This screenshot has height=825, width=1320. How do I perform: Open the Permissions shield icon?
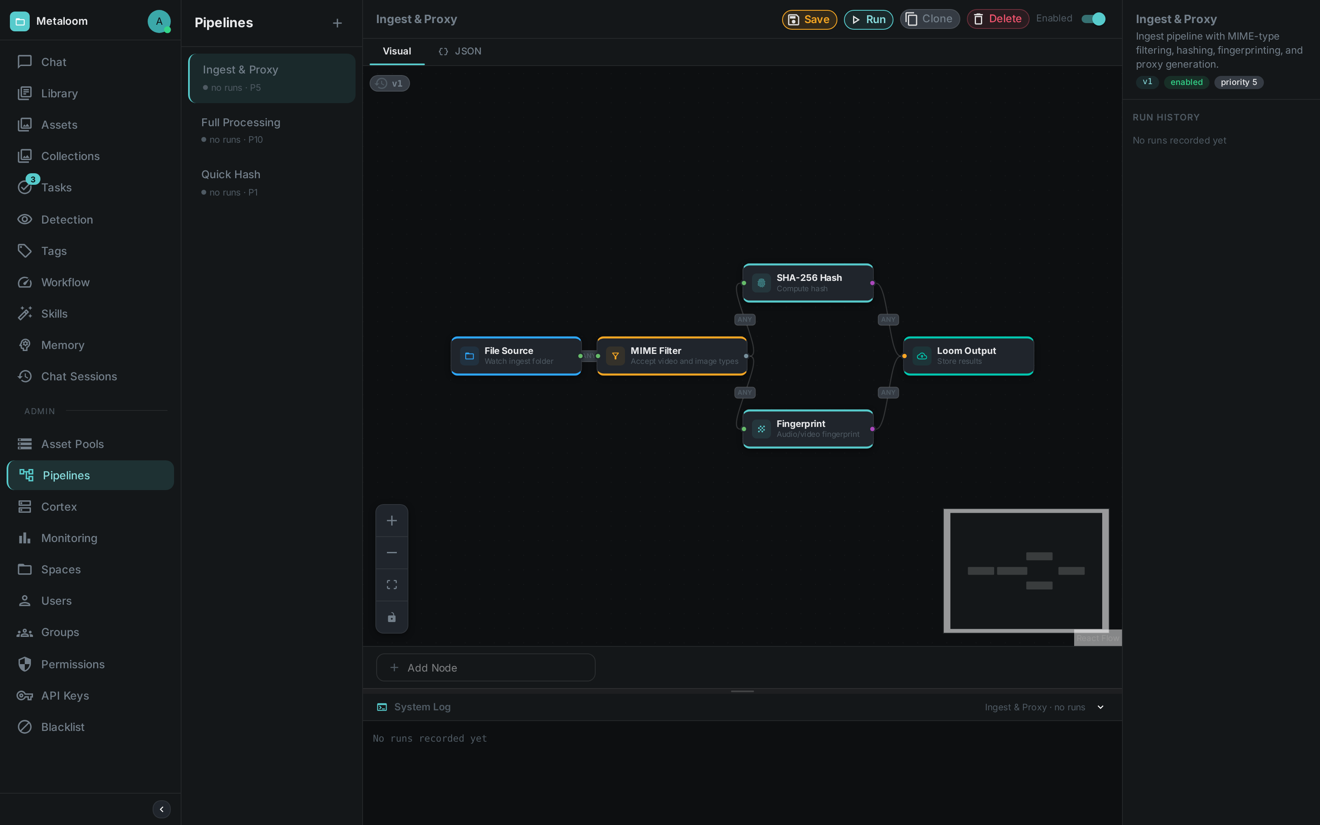(x=25, y=664)
